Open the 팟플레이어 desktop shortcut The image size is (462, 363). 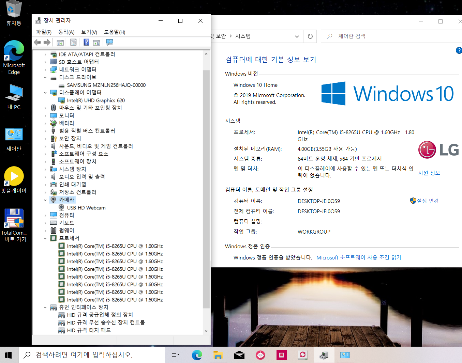(x=14, y=180)
